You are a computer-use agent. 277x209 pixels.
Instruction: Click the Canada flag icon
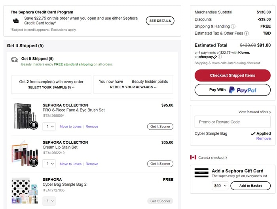click(193, 157)
